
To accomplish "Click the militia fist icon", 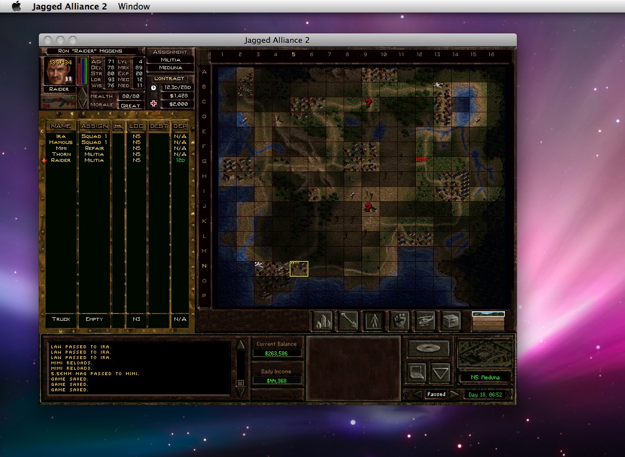I will (x=400, y=321).
